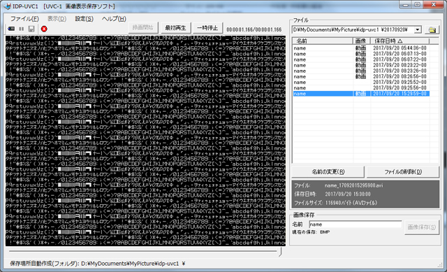Select file row dated 2017/09/20 09:25:56
447x272 pixels.
pos(361,88)
